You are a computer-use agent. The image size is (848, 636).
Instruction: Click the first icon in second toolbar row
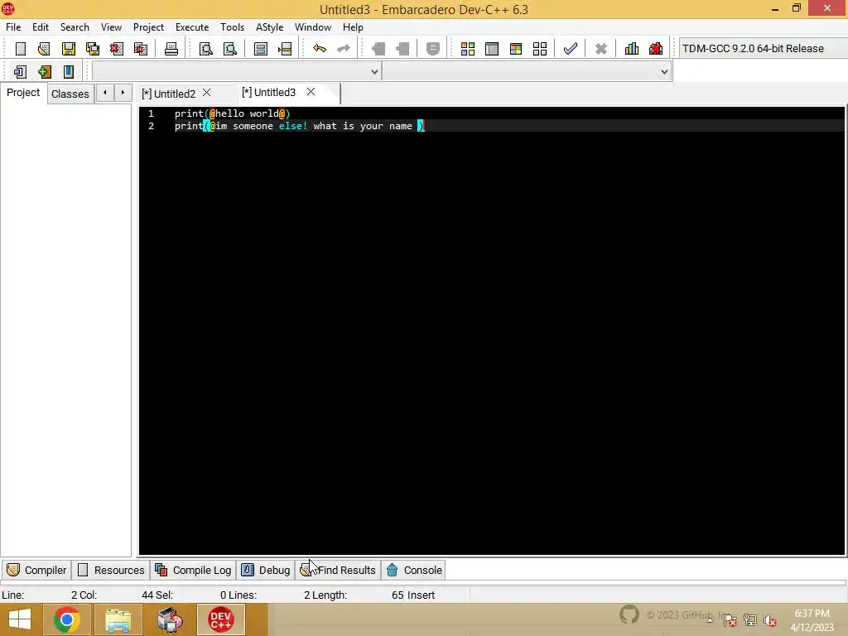coord(20,71)
